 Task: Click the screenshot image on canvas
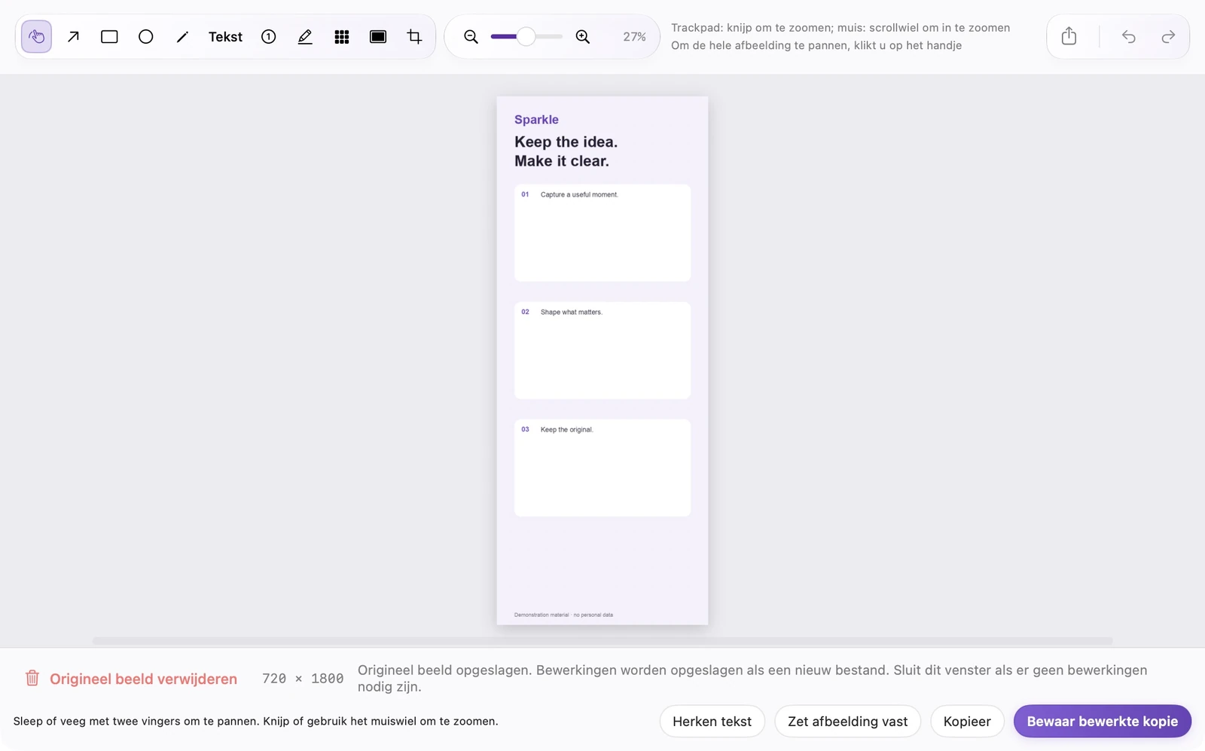(602, 360)
